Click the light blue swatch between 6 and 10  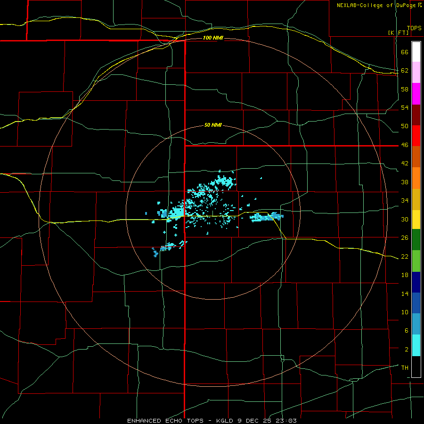pos(416,324)
